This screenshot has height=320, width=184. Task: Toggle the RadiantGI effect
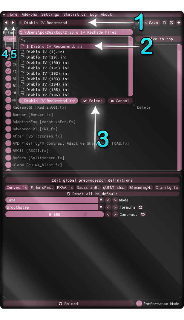(8, 107)
